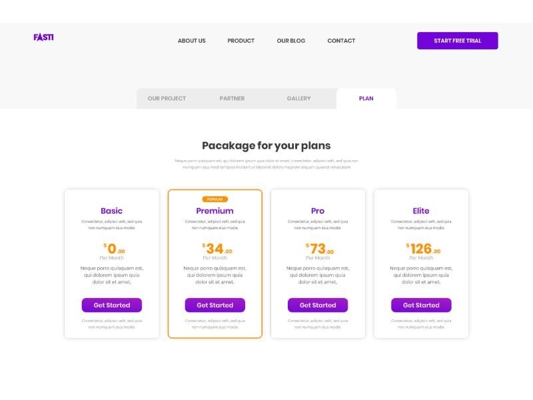
Task: Select the Partner tab
Action: point(232,99)
